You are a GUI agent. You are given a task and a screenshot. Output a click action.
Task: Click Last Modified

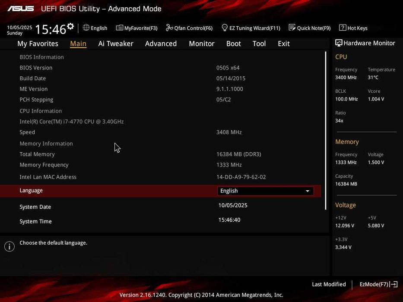click(329, 284)
